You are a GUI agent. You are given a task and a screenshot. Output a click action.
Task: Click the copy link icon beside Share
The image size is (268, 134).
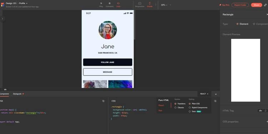click(265, 5)
